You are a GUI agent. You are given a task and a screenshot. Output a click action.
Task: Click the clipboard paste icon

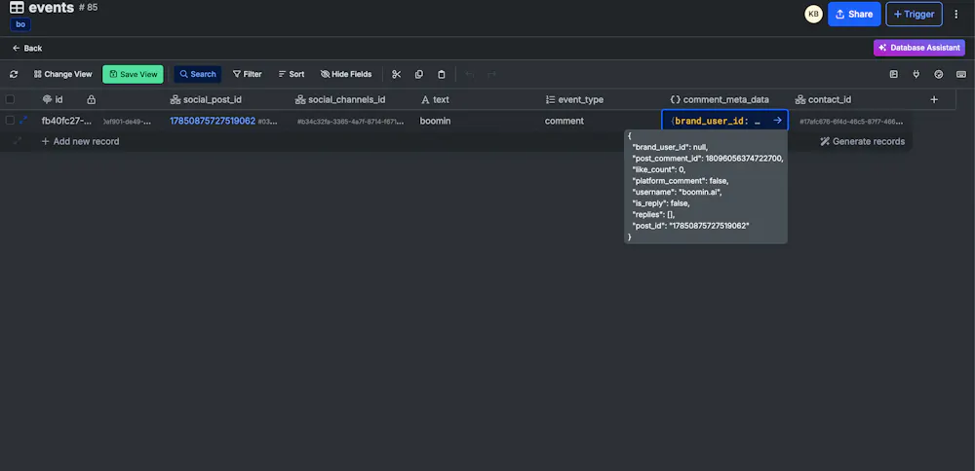pyautogui.click(x=442, y=75)
